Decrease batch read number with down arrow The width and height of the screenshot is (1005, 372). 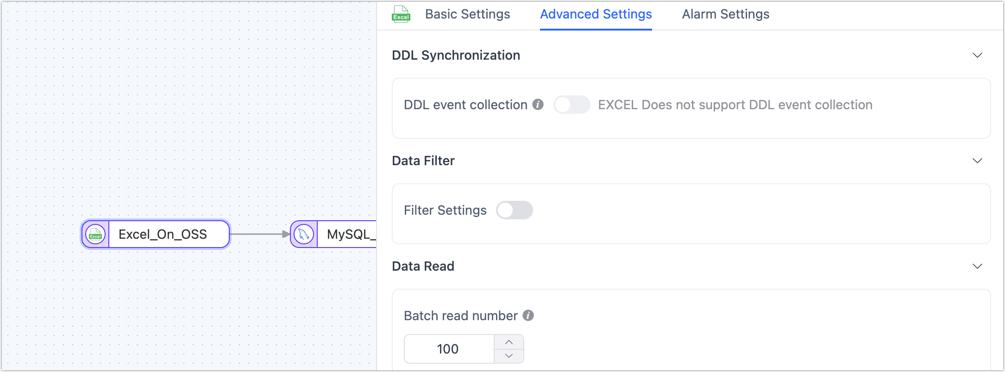[x=509, y=356]
